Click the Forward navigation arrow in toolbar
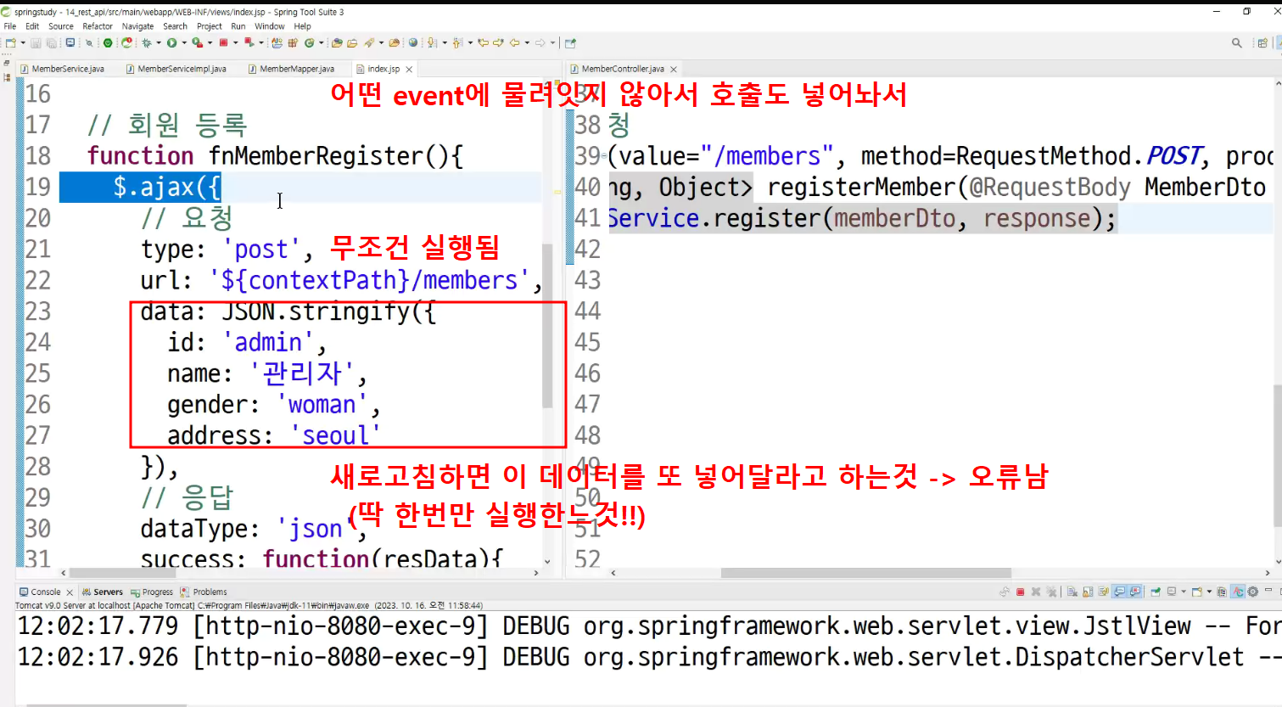1282x707 pixels. [540, 42]
